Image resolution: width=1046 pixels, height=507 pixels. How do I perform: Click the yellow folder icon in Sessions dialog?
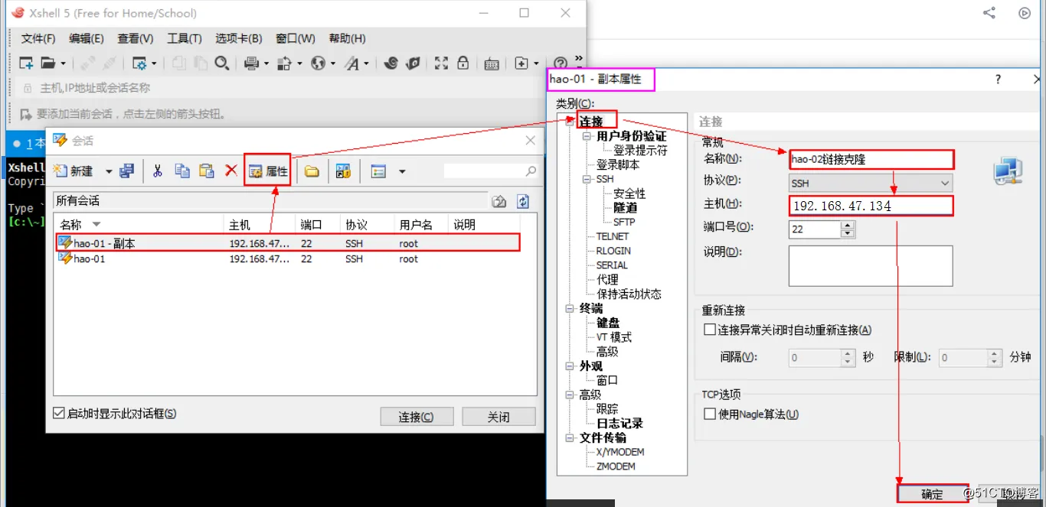(312, 171)
